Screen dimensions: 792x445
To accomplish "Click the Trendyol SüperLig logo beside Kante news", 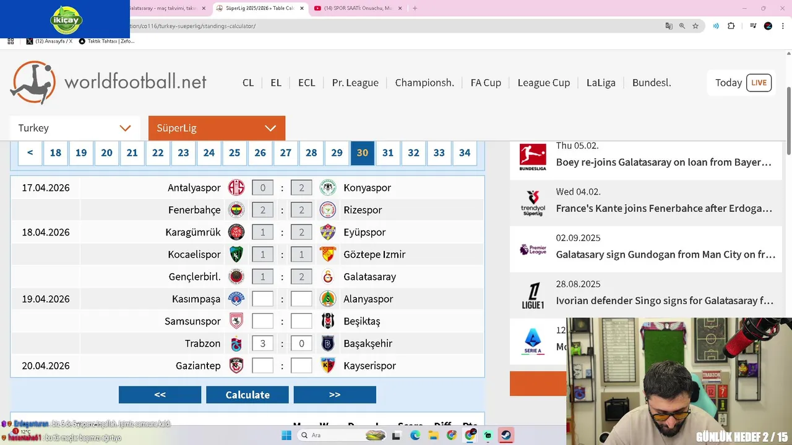I will coord(533,203).
